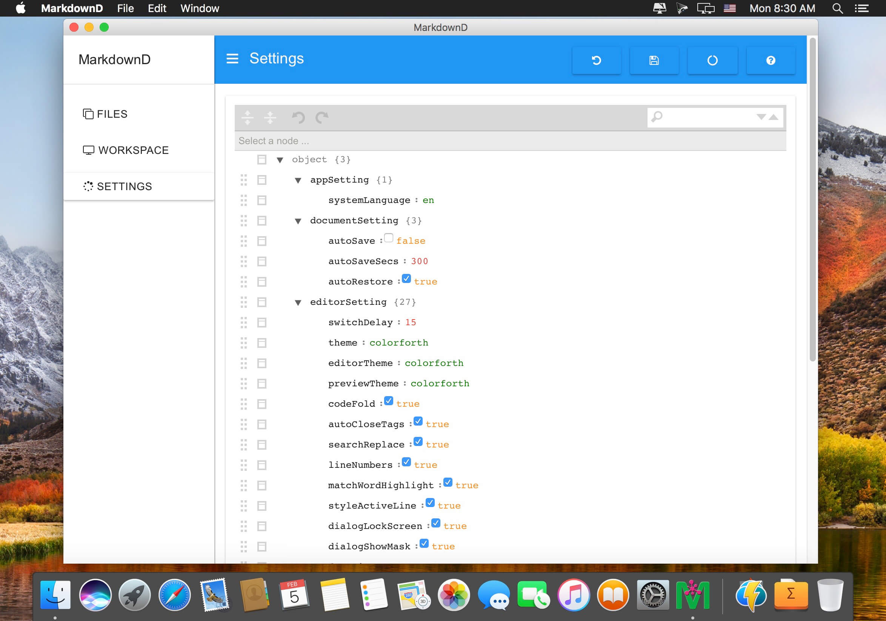Click the clock showing Mon 8:30 AM

[782, 8]
